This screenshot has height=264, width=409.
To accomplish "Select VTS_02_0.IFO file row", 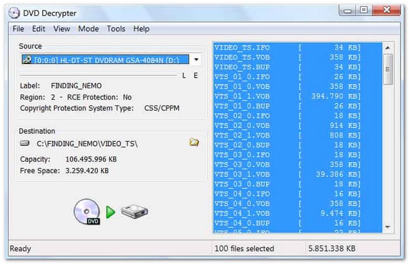I will (297, 116).
